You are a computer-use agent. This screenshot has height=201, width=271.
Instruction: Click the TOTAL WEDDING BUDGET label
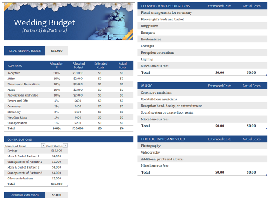25,51
